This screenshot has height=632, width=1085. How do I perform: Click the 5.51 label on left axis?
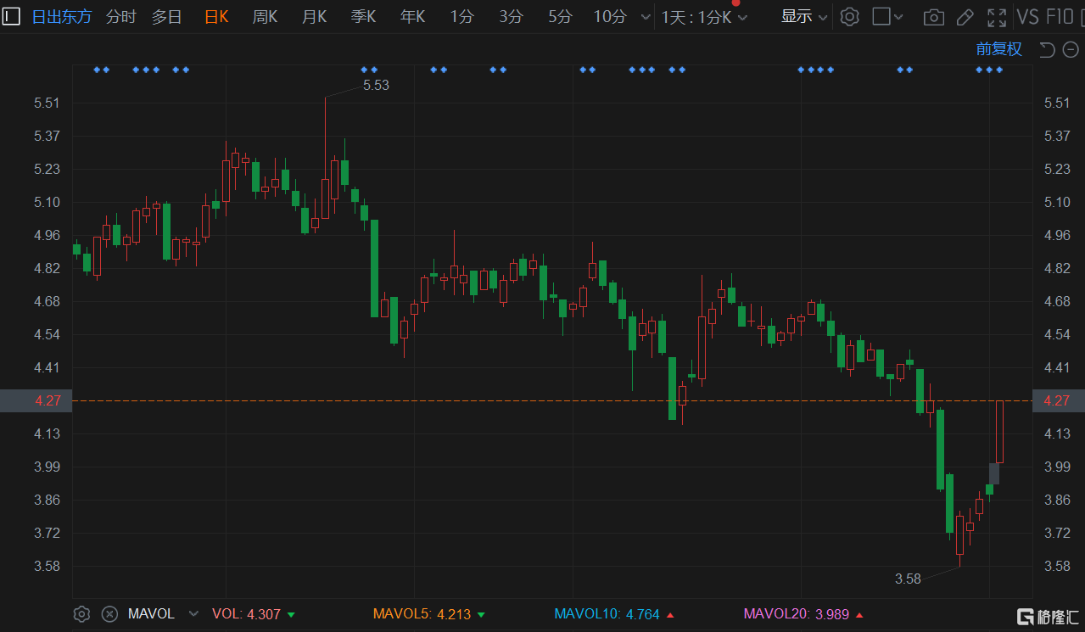coord(47,103)
